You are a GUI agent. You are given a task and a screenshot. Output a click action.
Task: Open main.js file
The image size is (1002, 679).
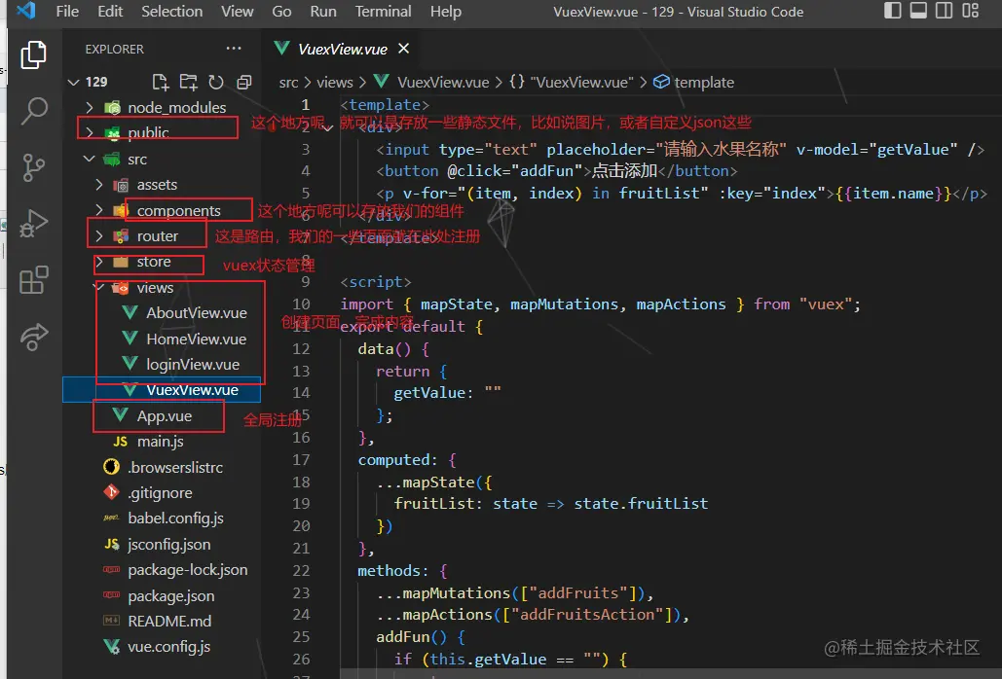162,442
